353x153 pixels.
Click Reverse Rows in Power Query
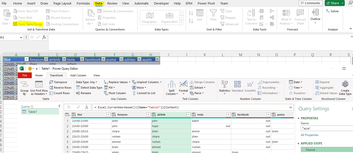click(60, 88)
